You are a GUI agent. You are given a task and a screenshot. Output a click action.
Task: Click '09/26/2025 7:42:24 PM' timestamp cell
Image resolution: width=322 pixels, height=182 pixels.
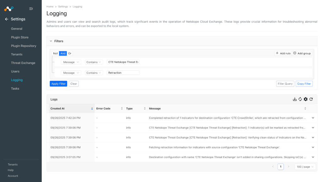[65, 118]
